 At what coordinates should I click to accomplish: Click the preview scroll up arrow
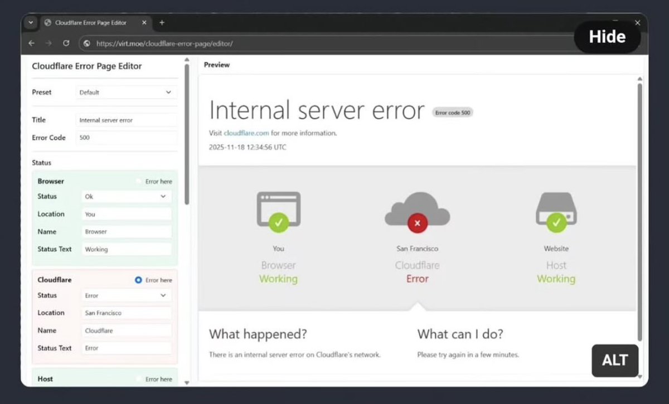[x=639, y=79]
